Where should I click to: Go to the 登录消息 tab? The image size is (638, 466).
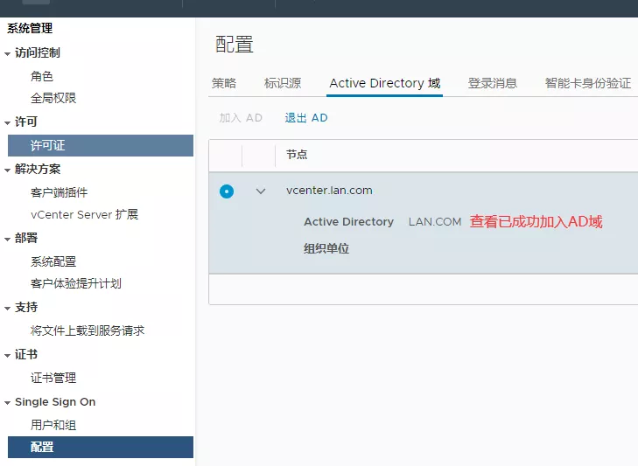[492, 83]
